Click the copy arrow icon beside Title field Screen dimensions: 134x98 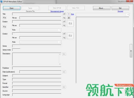[64, 14]
